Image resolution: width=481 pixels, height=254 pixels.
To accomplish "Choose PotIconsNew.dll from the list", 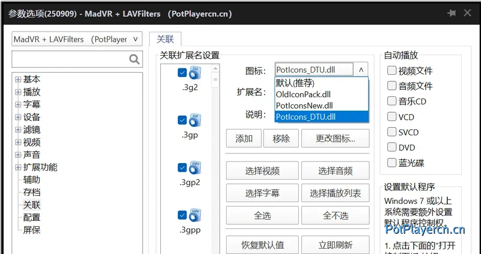I will tap(322, 105).
